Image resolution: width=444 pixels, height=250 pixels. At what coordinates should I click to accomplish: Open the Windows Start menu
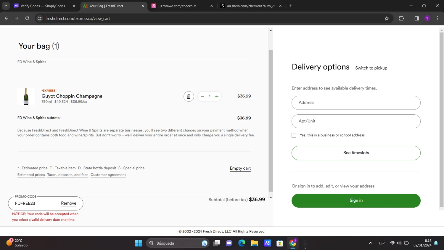(139, 243)
